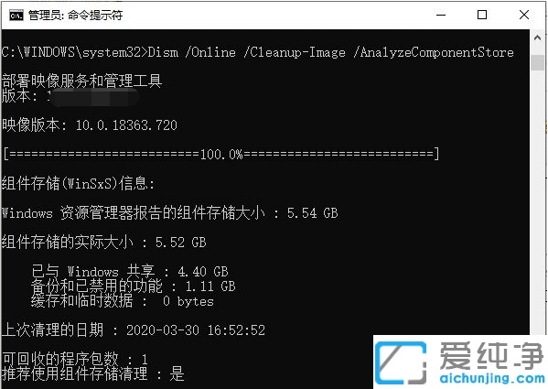Click the scrollbar up arrow
This screenshot has width=548, height=389.
tap(538, 38)
